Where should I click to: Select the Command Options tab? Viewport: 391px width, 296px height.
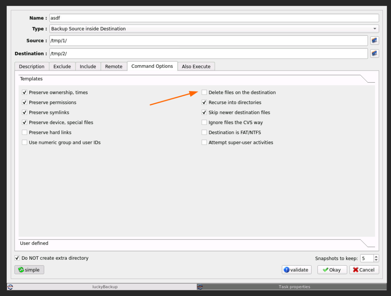pyautogui.click(x=152, y=66)
